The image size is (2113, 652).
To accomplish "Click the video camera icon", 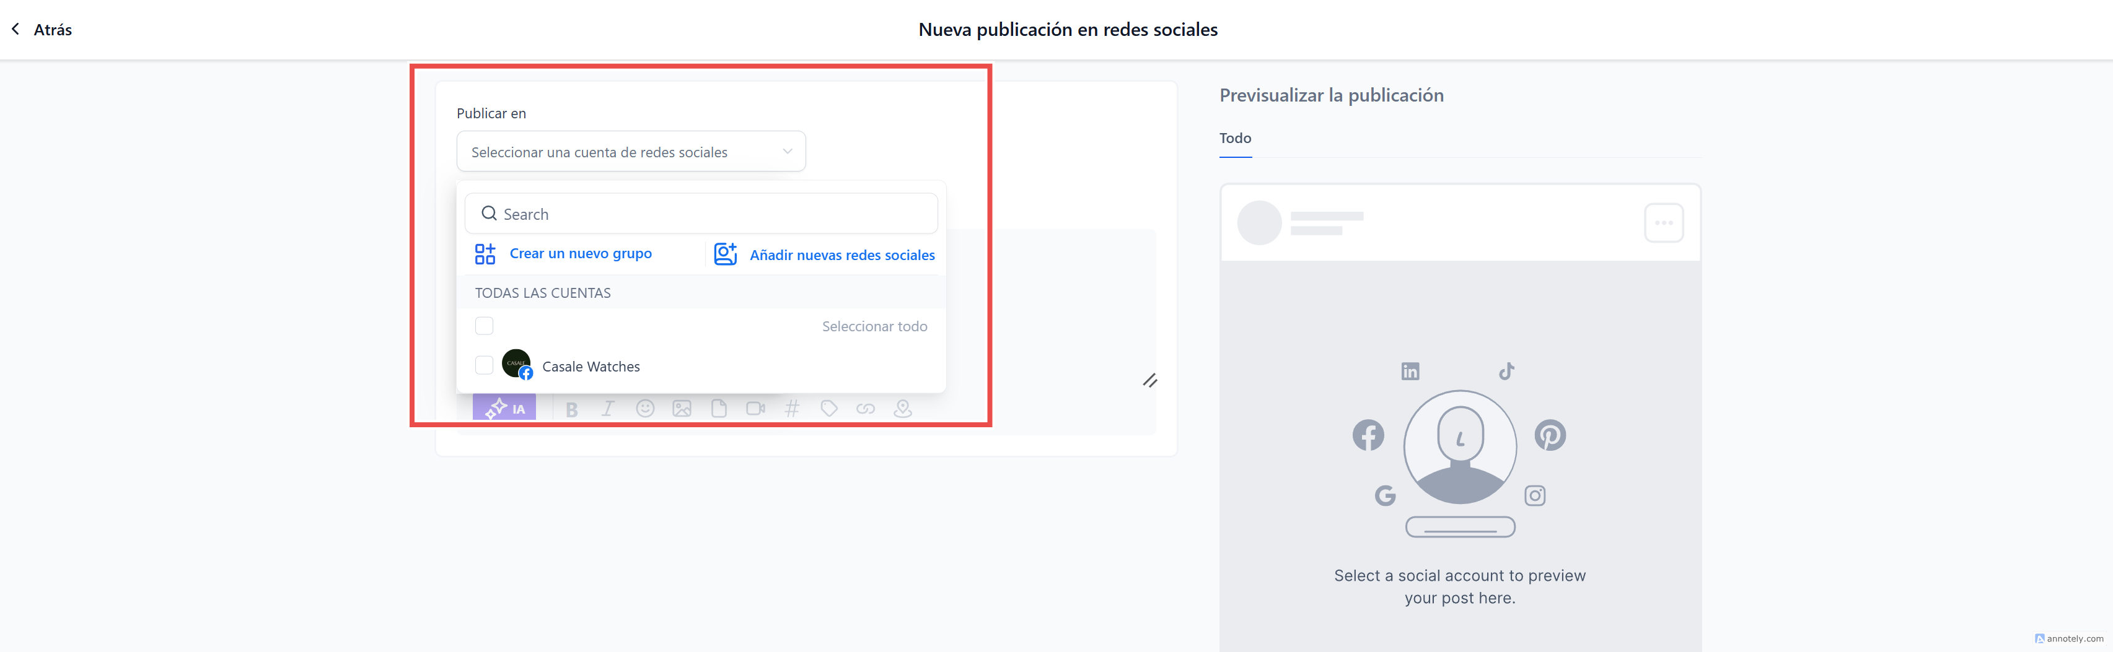I will pyautogui.click(x=755, y=409).
